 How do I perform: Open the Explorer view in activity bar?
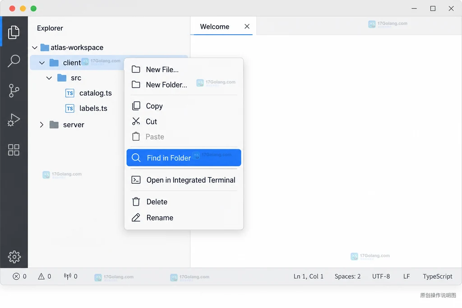pos(14,32)
